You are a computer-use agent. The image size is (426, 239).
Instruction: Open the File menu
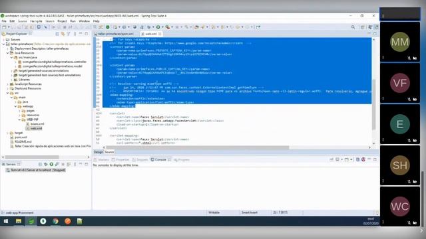(4, 21)
